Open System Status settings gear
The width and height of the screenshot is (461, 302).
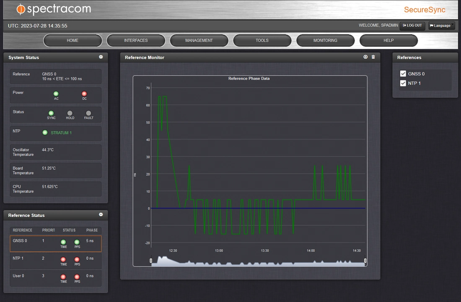(x=101, y=57)
